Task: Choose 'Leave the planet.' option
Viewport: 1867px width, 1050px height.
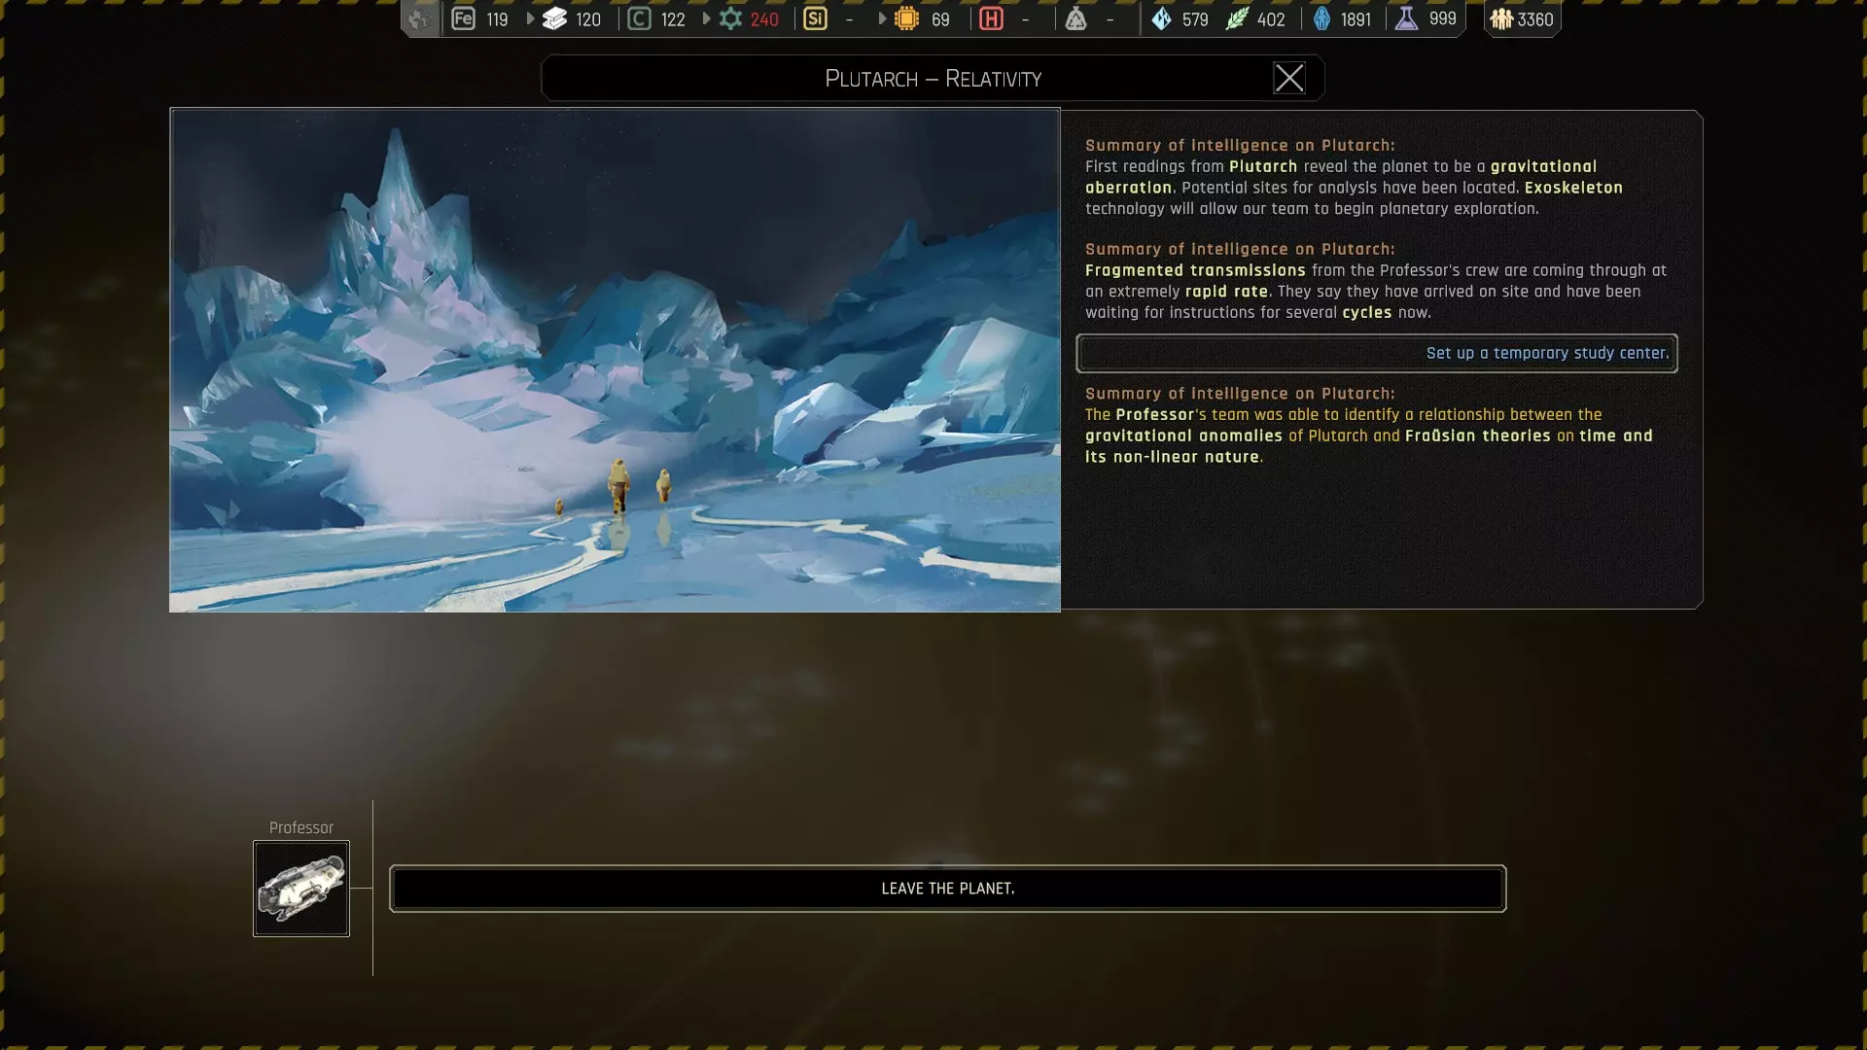Action: click(x=947, y=889)
